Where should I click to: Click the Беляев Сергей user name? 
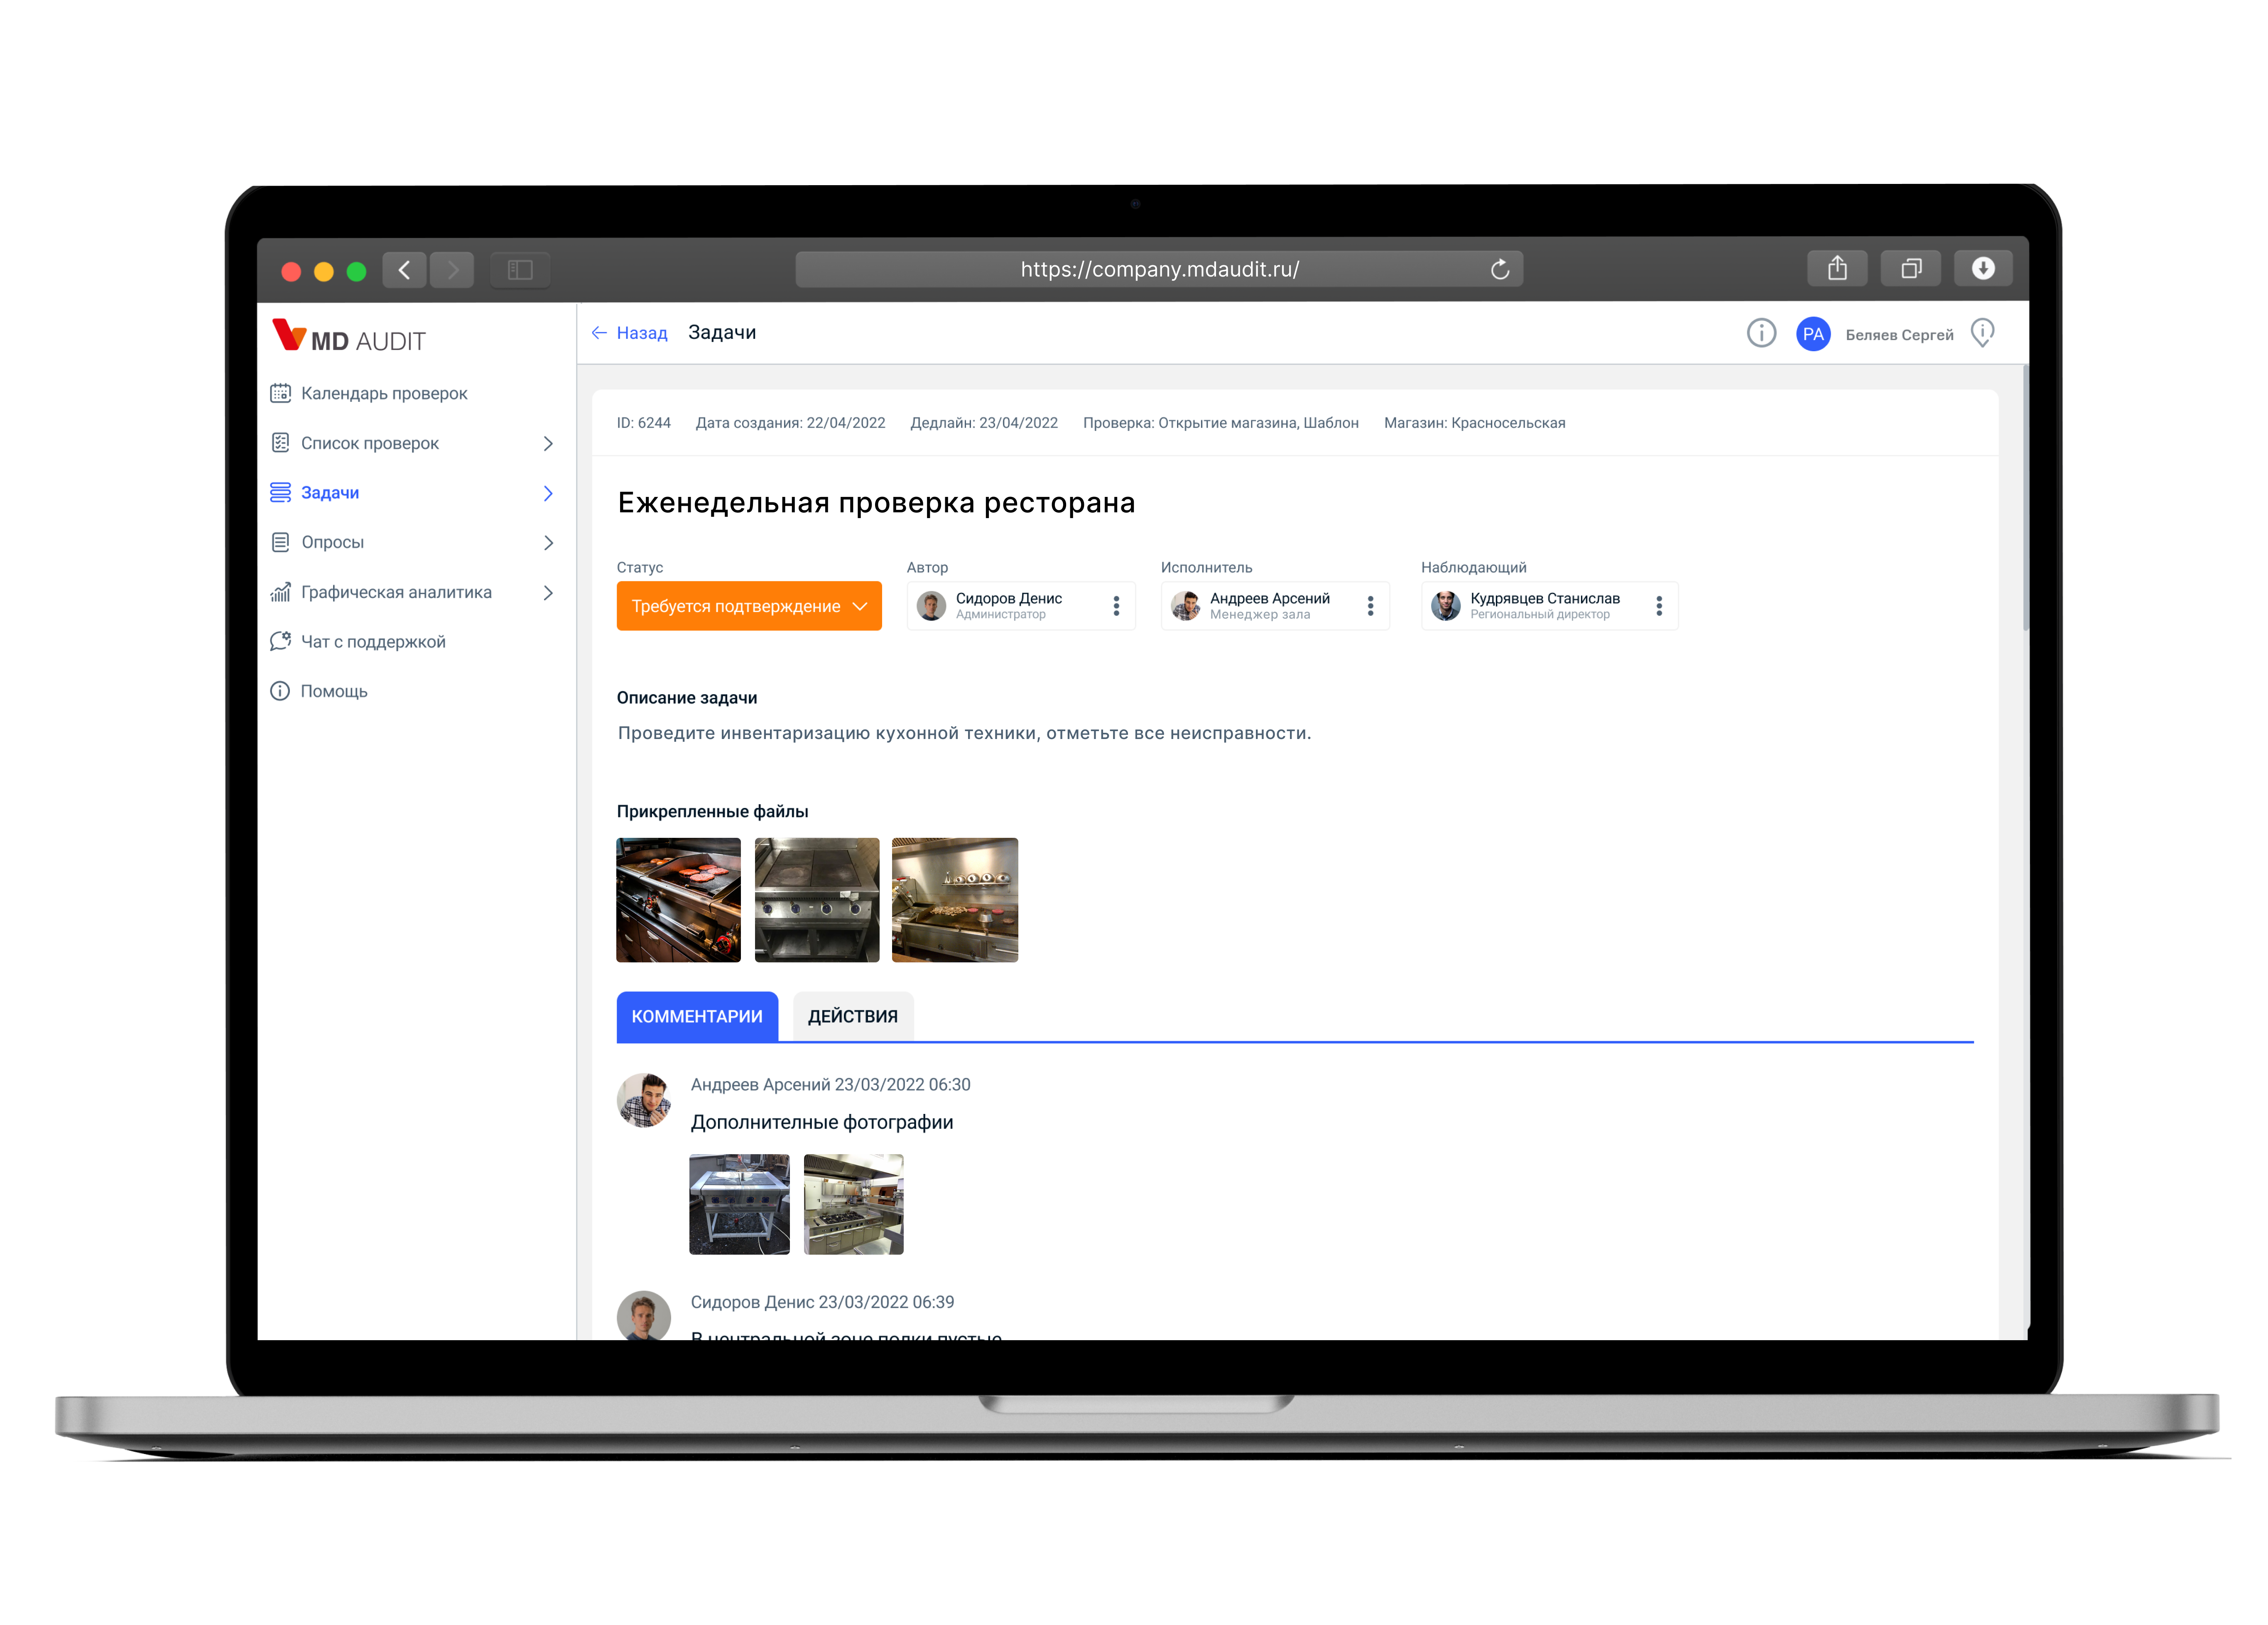pos(1899,335)
